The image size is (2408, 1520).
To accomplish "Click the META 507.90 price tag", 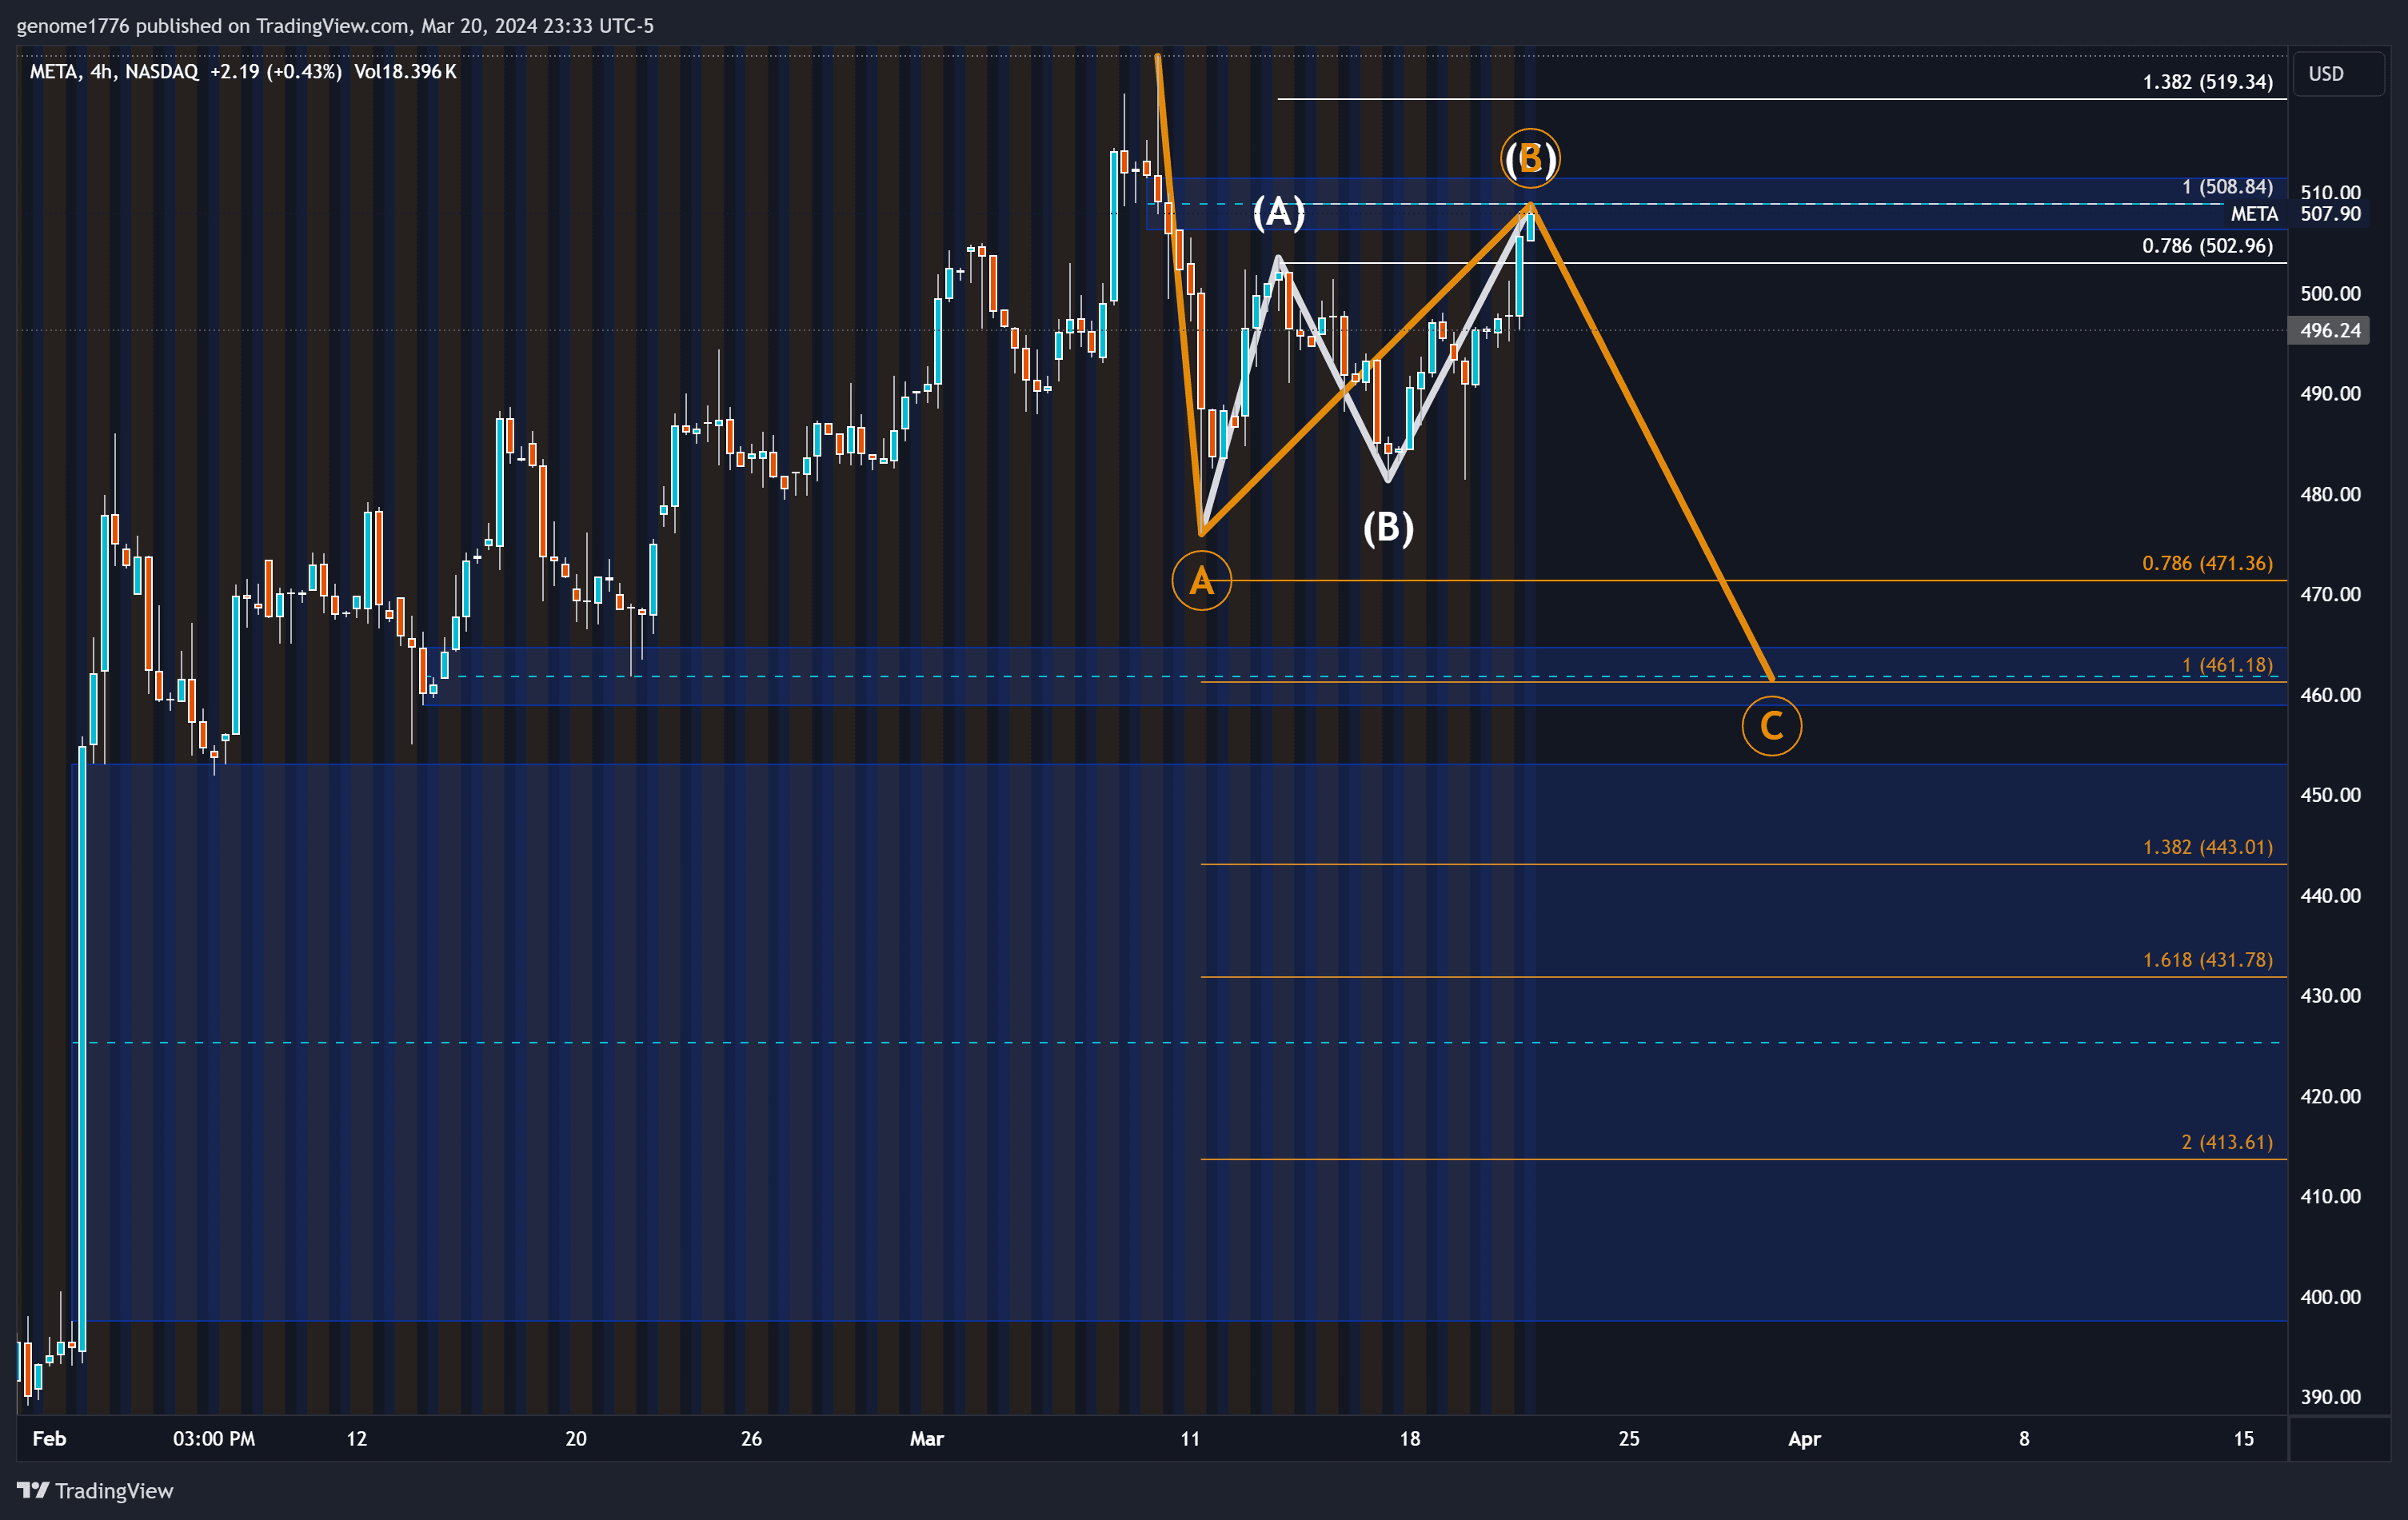I will (x=2295, y=214).
